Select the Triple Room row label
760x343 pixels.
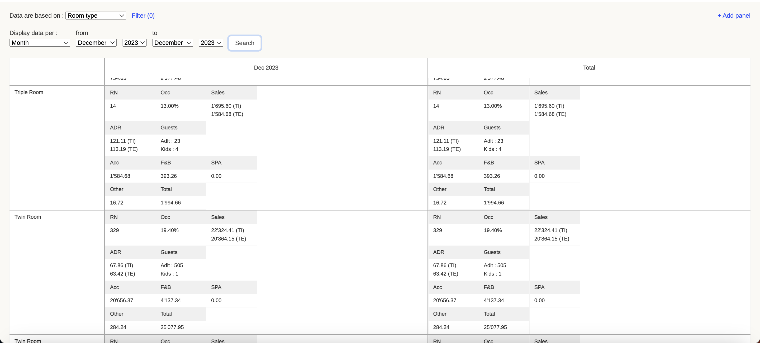(29, 92)
